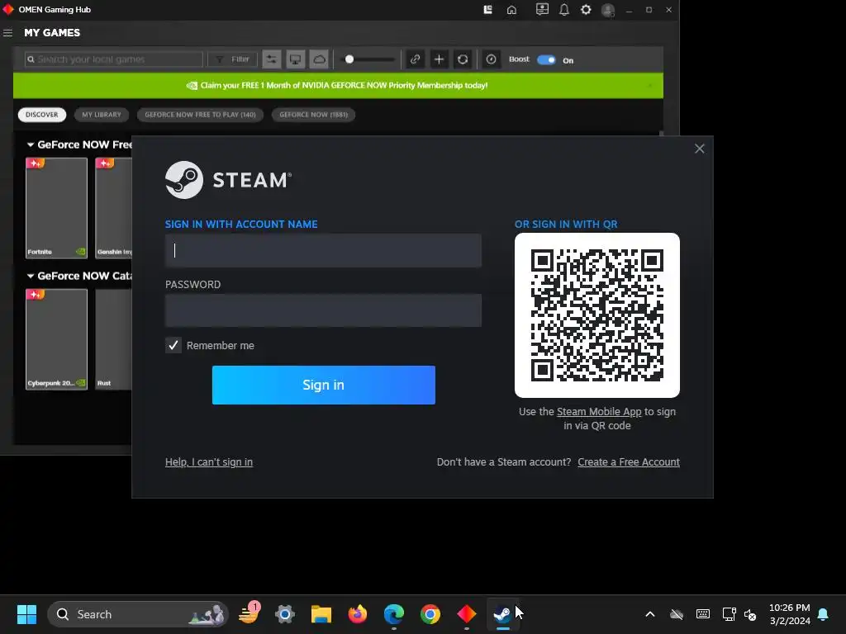The height and width of the screenshot is (634, 846).
Task: Focus the Steam account name field
Action: point(323,250)
